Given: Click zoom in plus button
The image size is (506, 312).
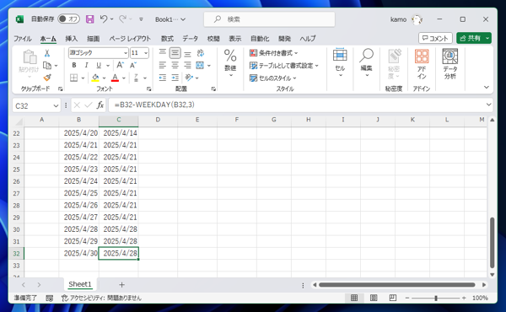Looking at the screenshot, I should pos(464,298).
